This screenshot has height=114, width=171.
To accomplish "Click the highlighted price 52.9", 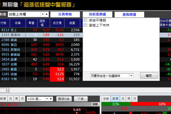I will [57, 79].
